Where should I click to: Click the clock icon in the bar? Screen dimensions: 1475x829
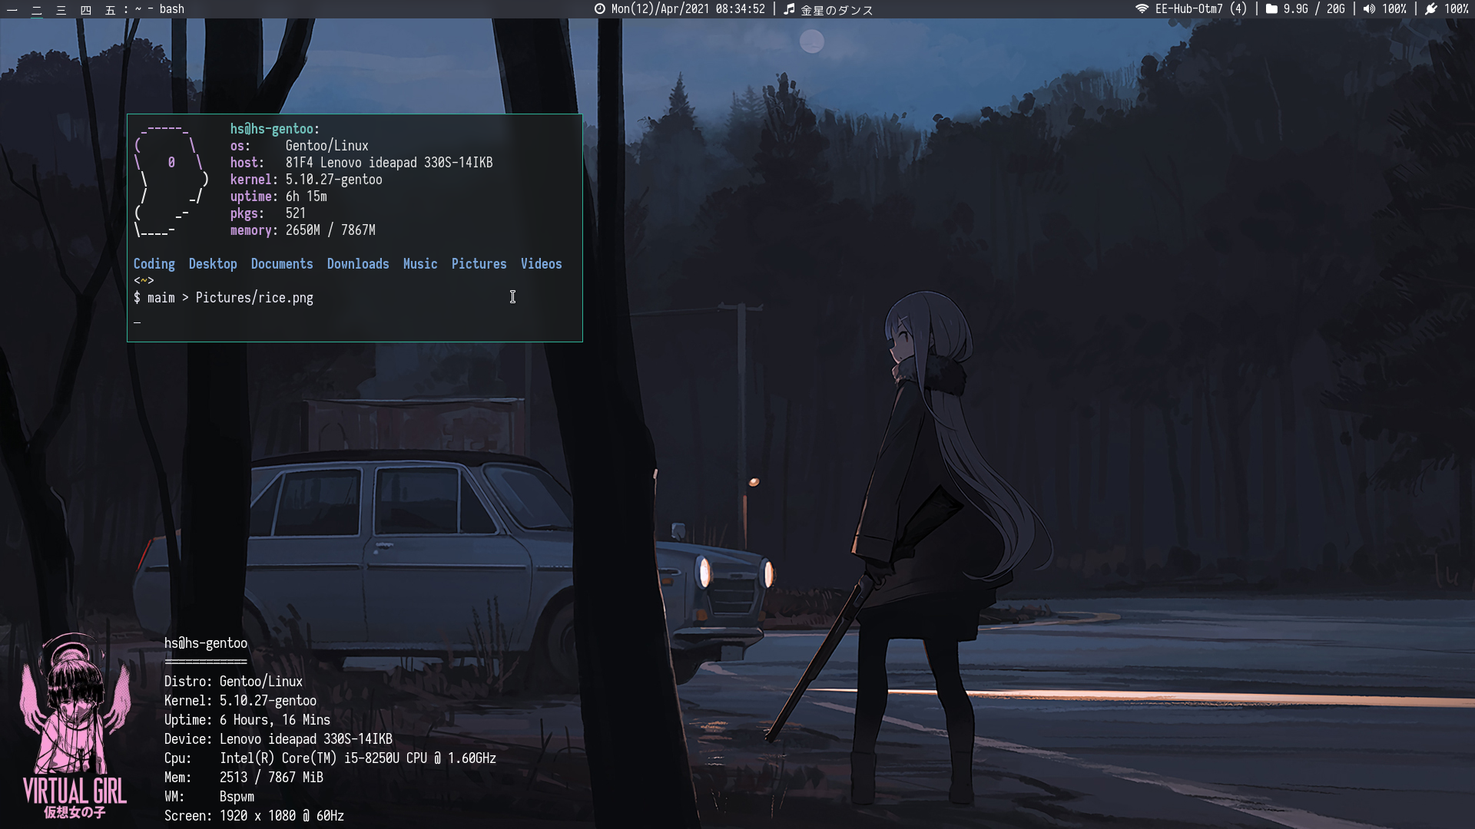(x=600, y=9)
